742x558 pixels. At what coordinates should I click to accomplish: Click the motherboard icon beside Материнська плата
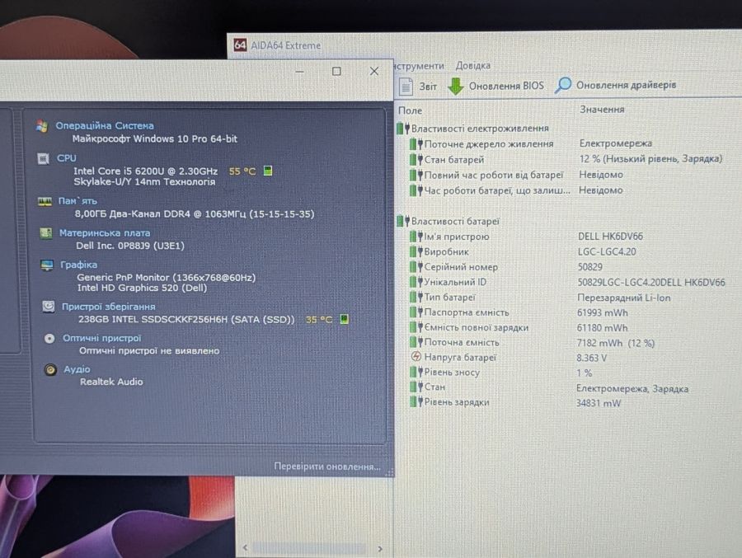point(46,233)
